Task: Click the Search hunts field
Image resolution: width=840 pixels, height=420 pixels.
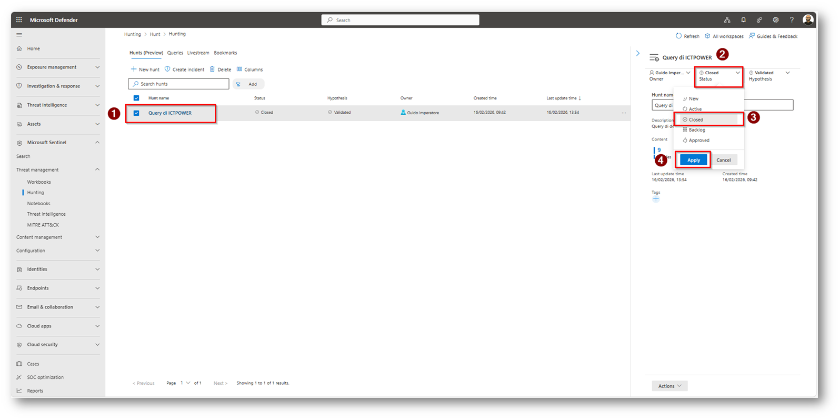Action: [x=178, y=84]
